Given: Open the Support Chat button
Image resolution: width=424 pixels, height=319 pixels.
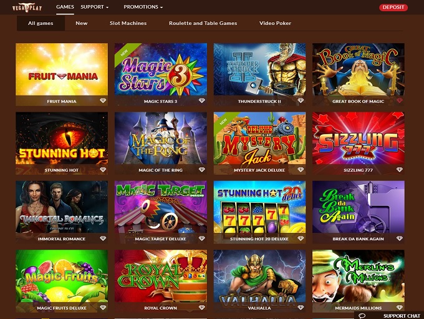Looking at the screenshot, I should pos(389,315).
